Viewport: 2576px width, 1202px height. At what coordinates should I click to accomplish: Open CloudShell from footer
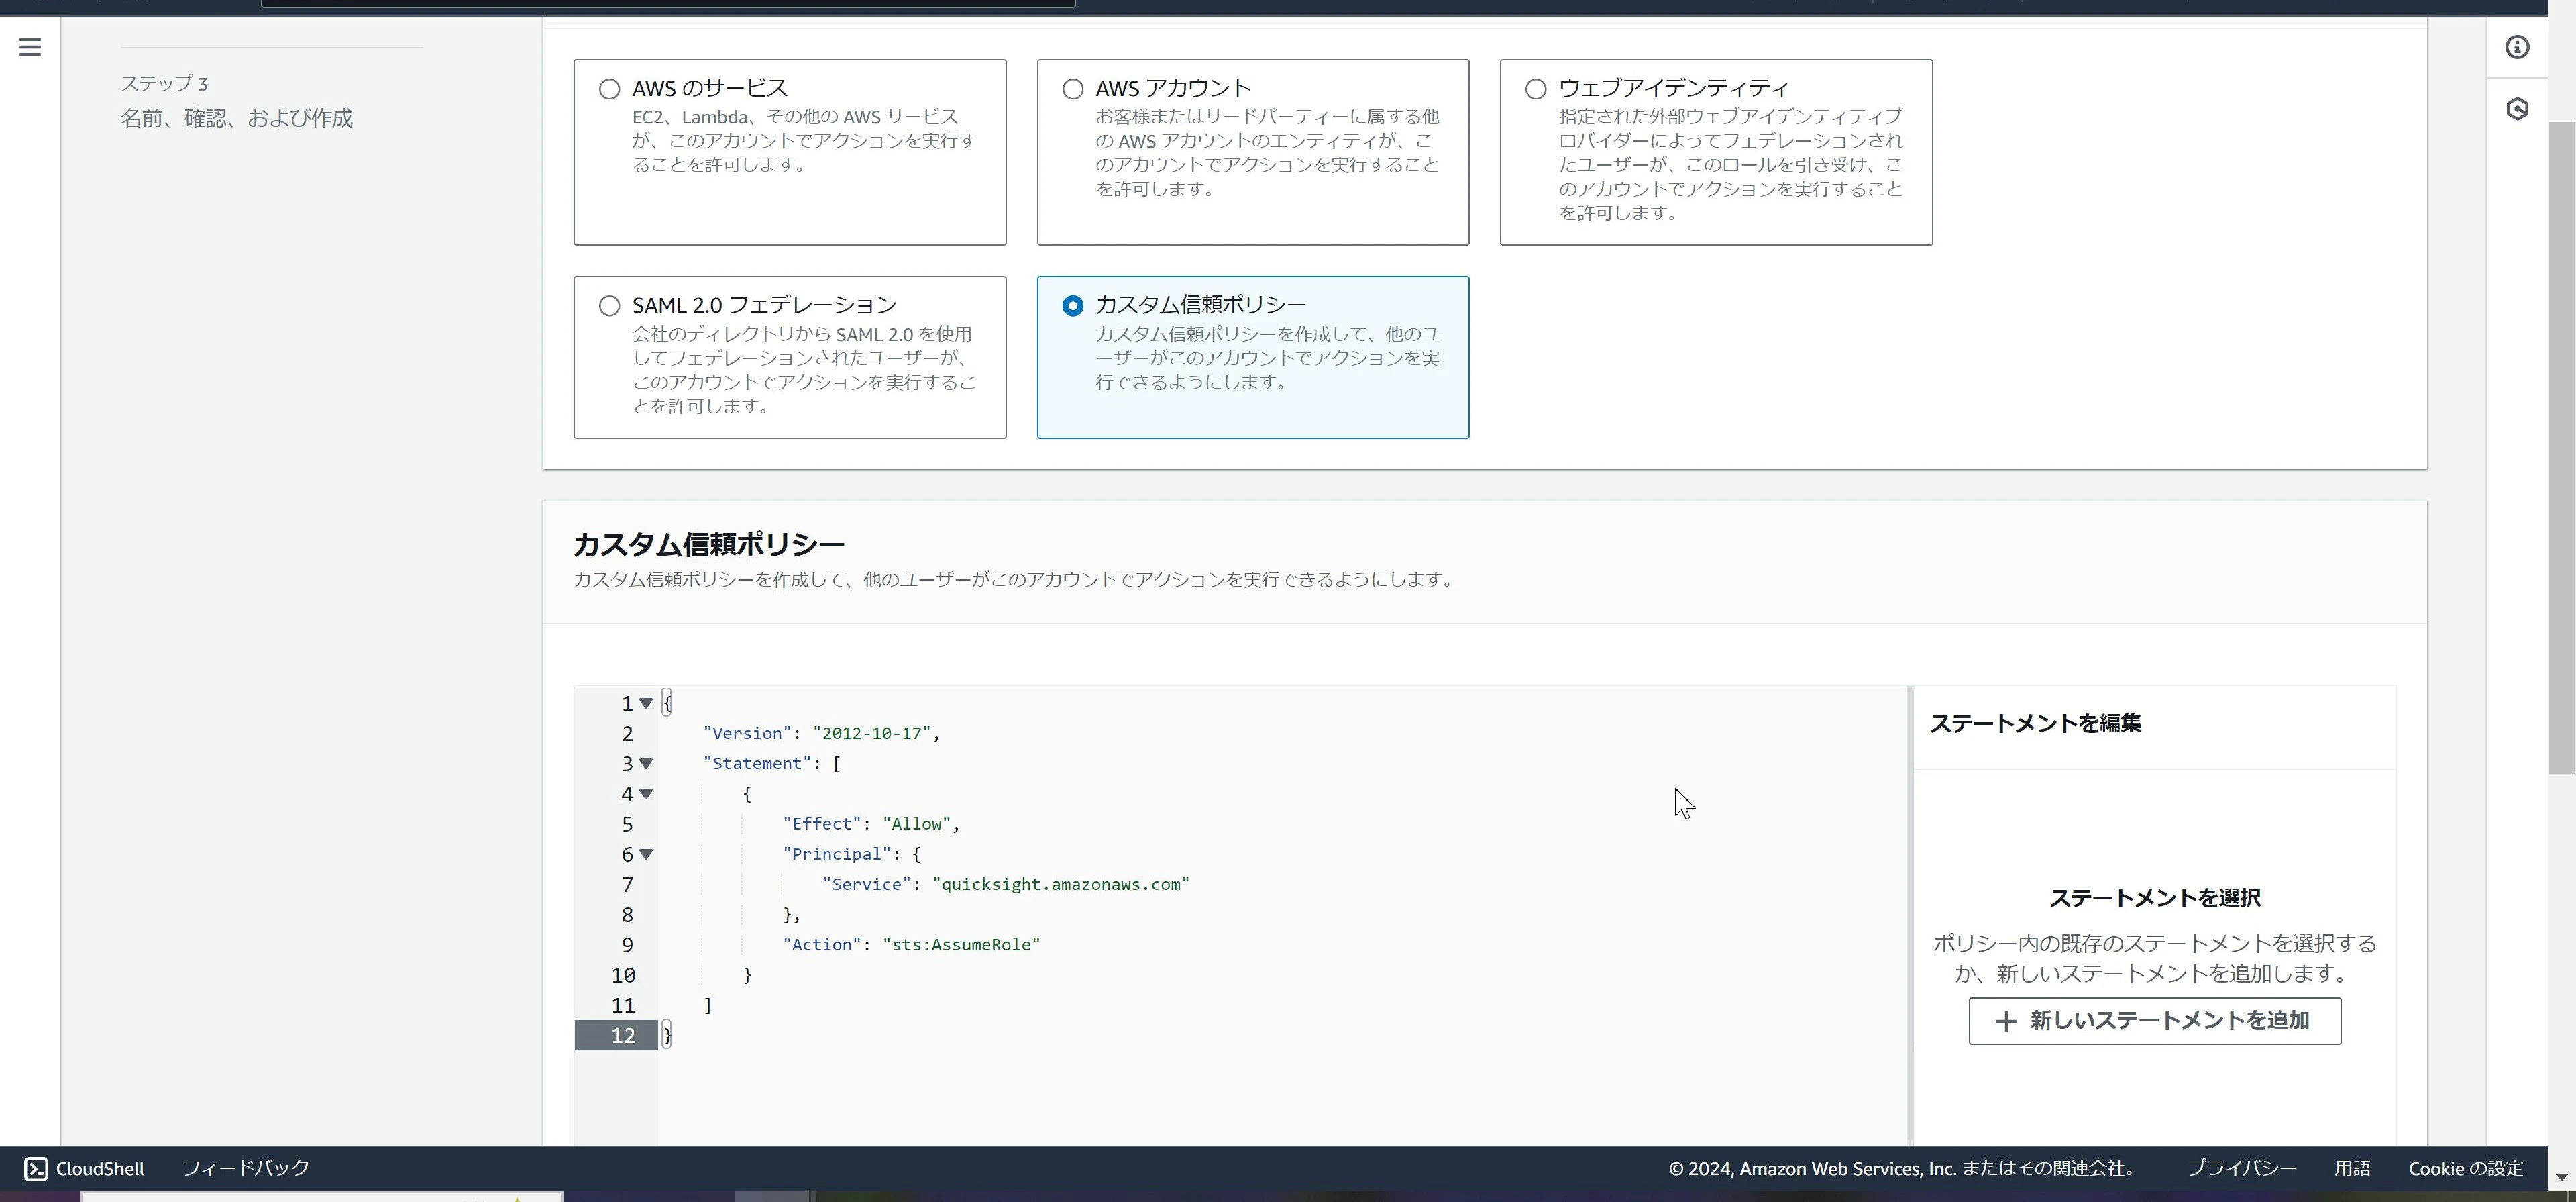85,1168
